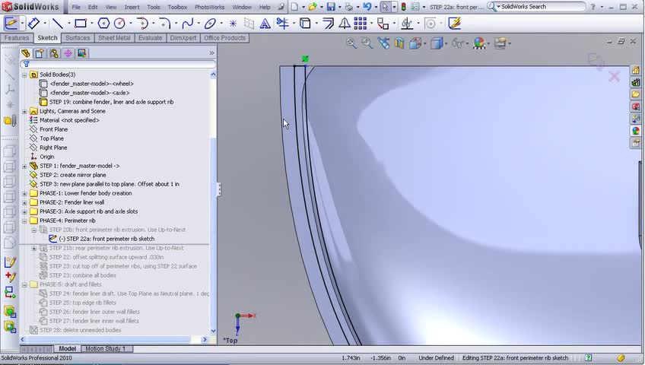Open the DimXpertManager tab icon
Viewport: 645px width, 365px height.
click(x=68, y=53)
